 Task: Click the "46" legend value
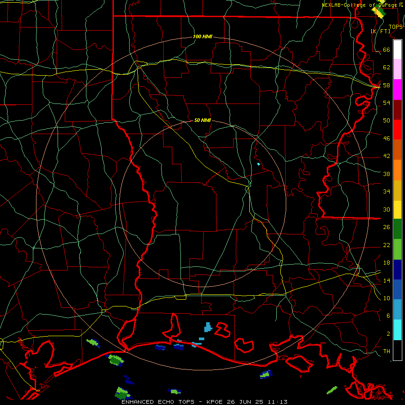click(x=387, y=138)
